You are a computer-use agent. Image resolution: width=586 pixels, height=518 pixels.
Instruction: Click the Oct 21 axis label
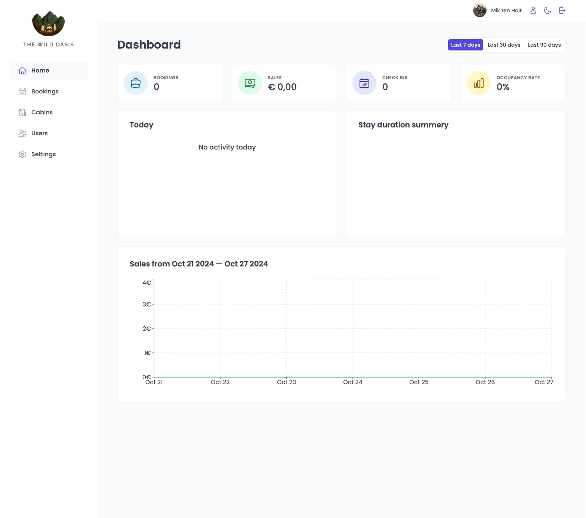pos(154,382)
